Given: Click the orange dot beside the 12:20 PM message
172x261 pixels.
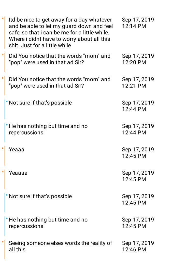Looking at the screenshot, I should (3, 55).
